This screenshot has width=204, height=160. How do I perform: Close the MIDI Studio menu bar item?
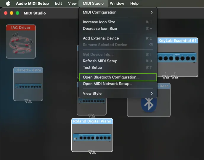click(93, 3)
